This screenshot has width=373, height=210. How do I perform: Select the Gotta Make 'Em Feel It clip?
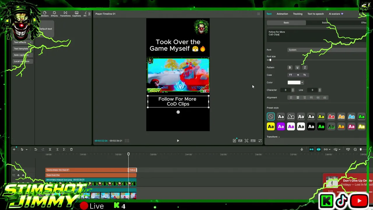[87, 170]
